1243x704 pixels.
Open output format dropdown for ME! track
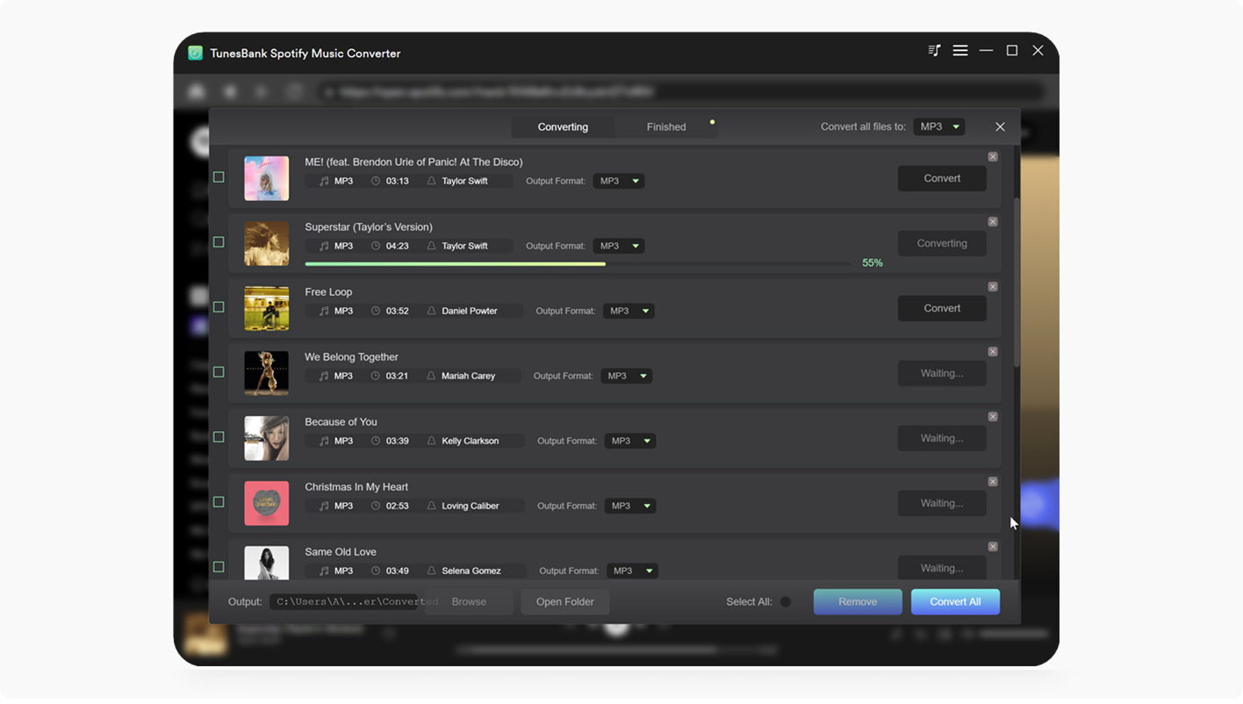click(619, 181)
